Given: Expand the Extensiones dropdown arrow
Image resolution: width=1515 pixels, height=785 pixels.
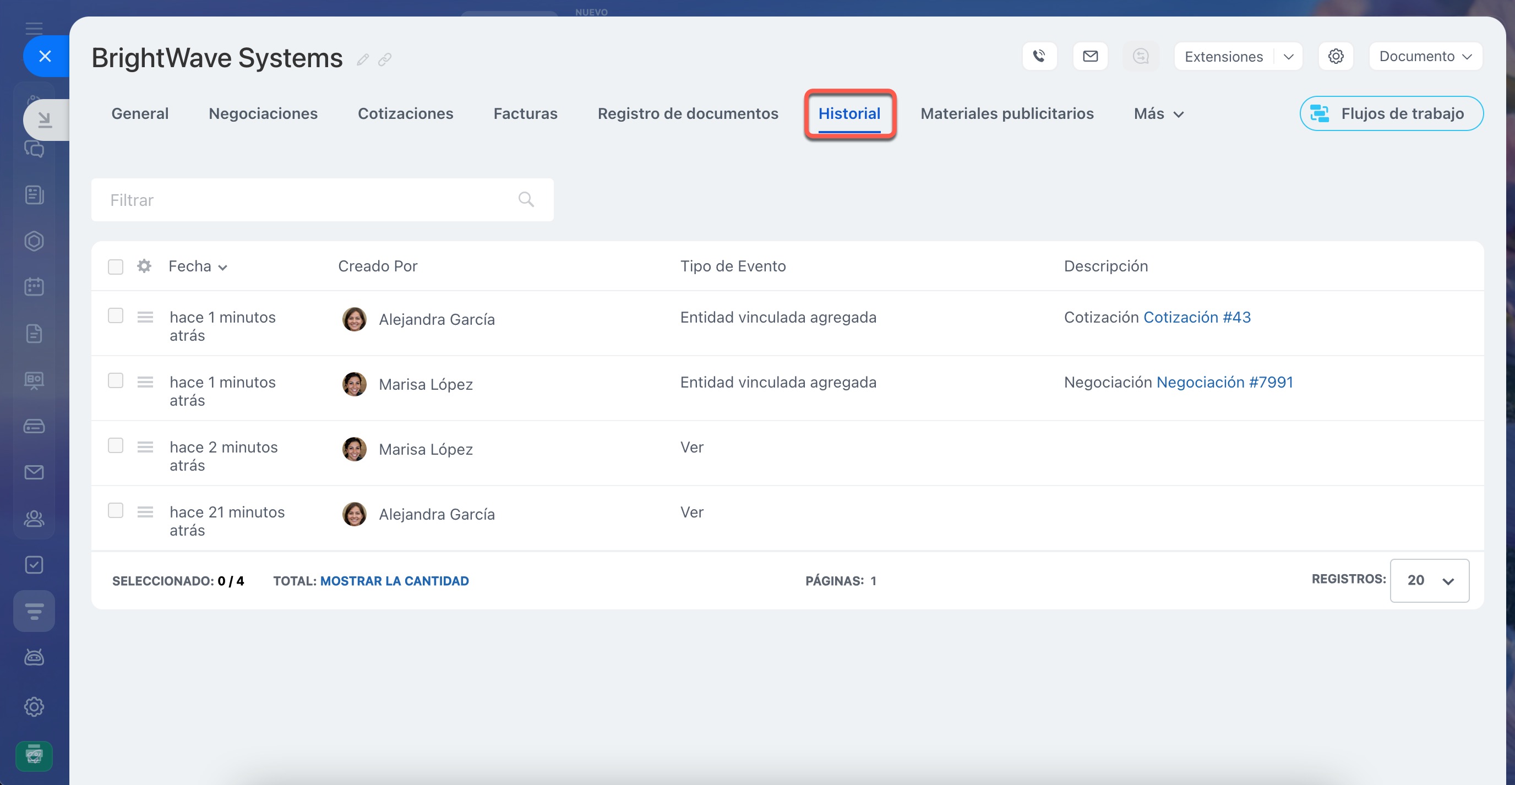Looking at the screenshot, I should [1289, 57].
